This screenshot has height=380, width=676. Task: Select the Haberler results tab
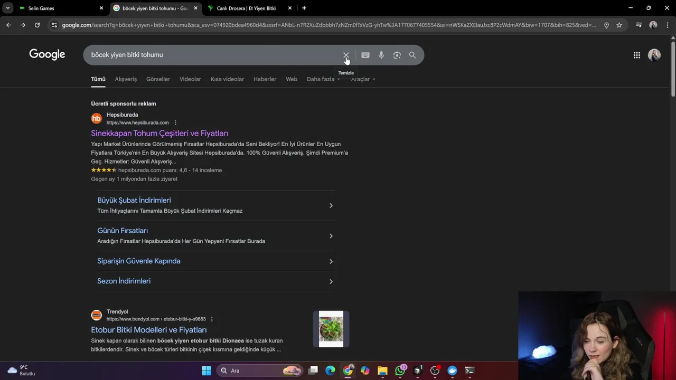click(265, 79)
